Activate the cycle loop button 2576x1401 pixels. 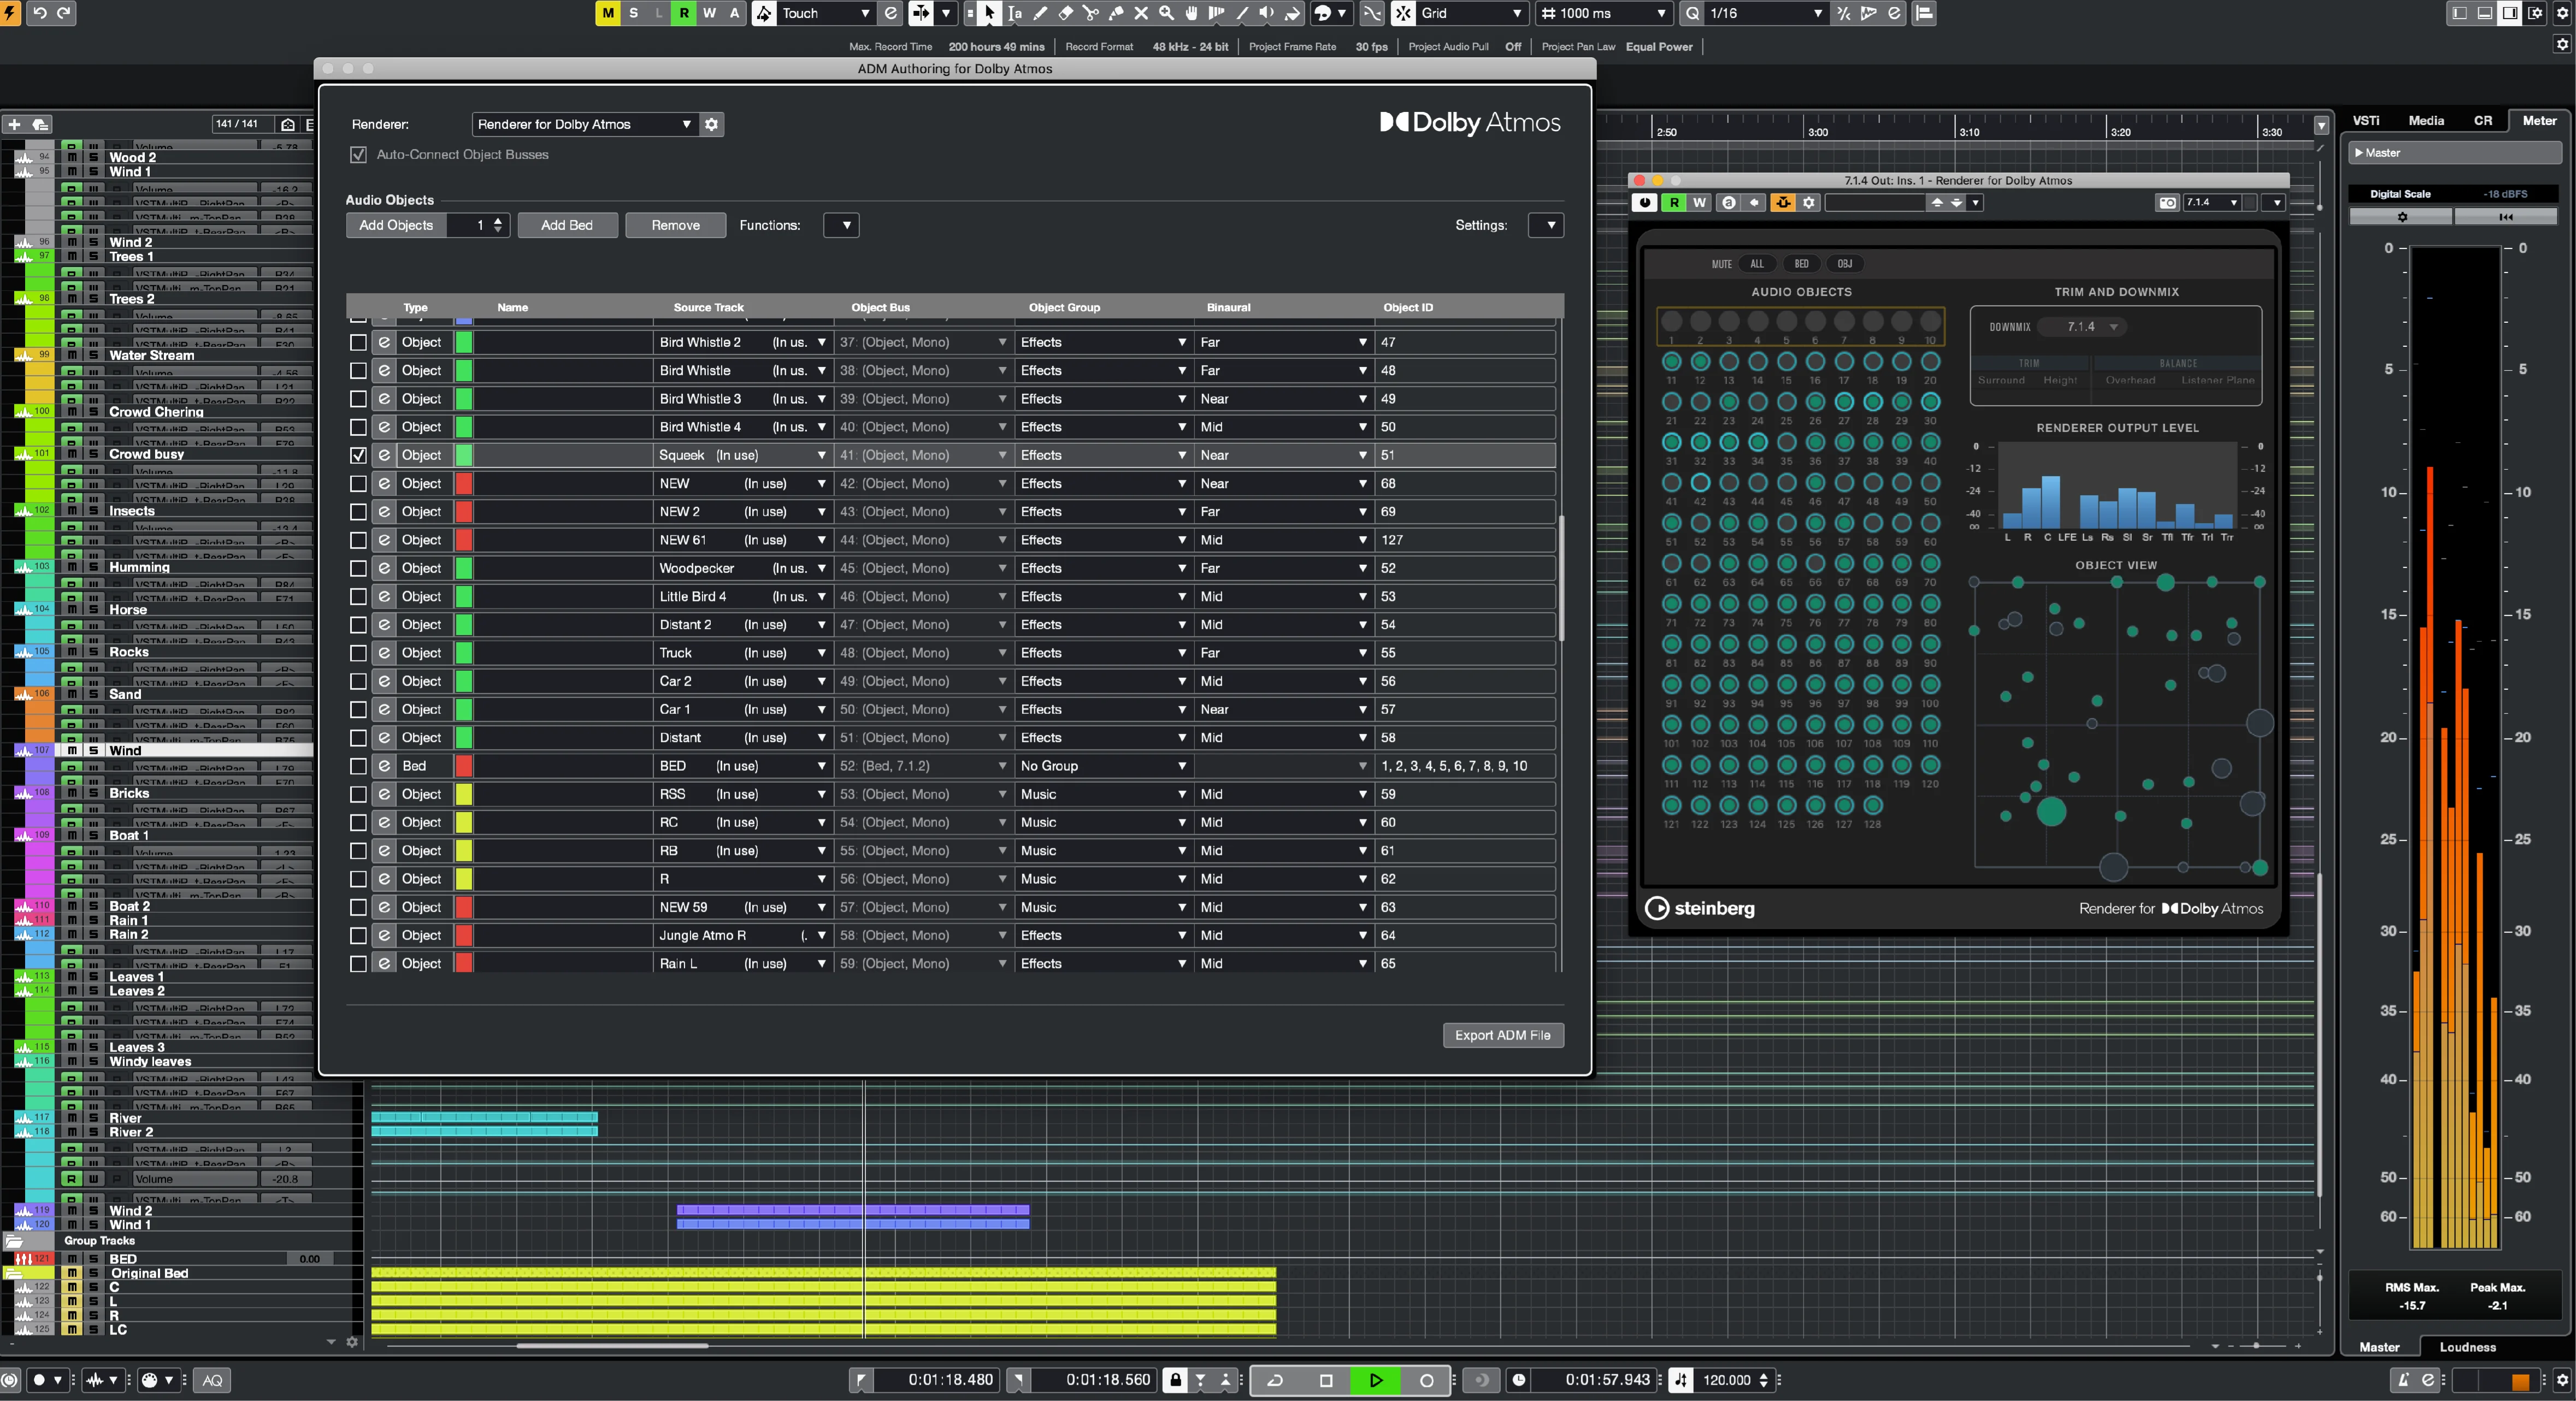1275,1380
